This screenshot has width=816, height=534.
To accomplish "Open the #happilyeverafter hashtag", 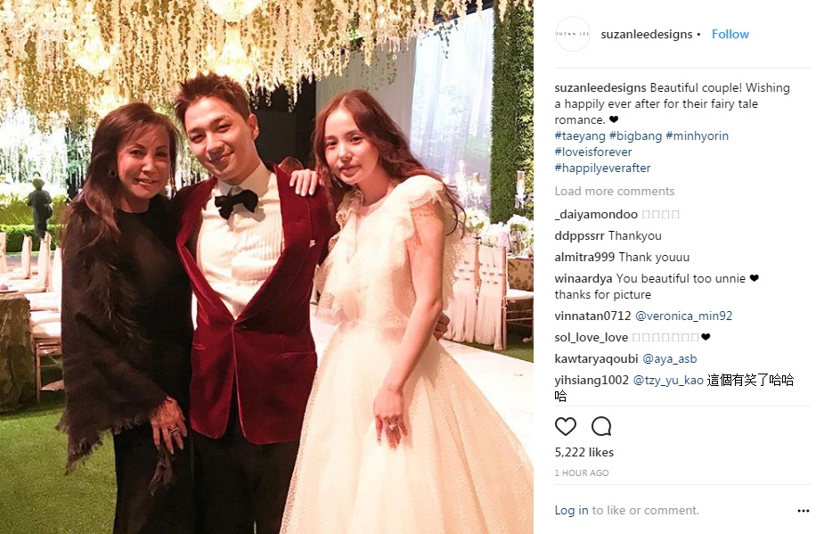I will point(602,168).
